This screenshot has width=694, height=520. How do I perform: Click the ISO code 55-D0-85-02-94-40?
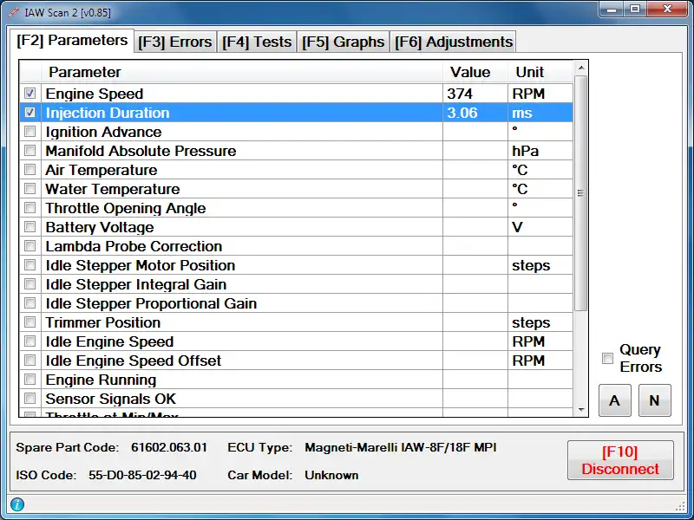point(142,475)
